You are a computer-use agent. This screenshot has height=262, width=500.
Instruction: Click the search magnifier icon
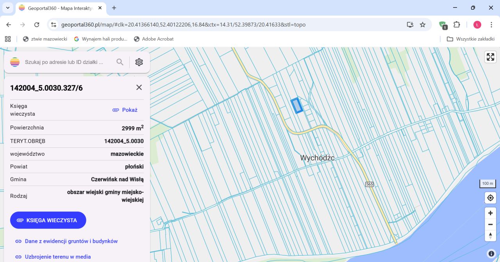(120, 62)
